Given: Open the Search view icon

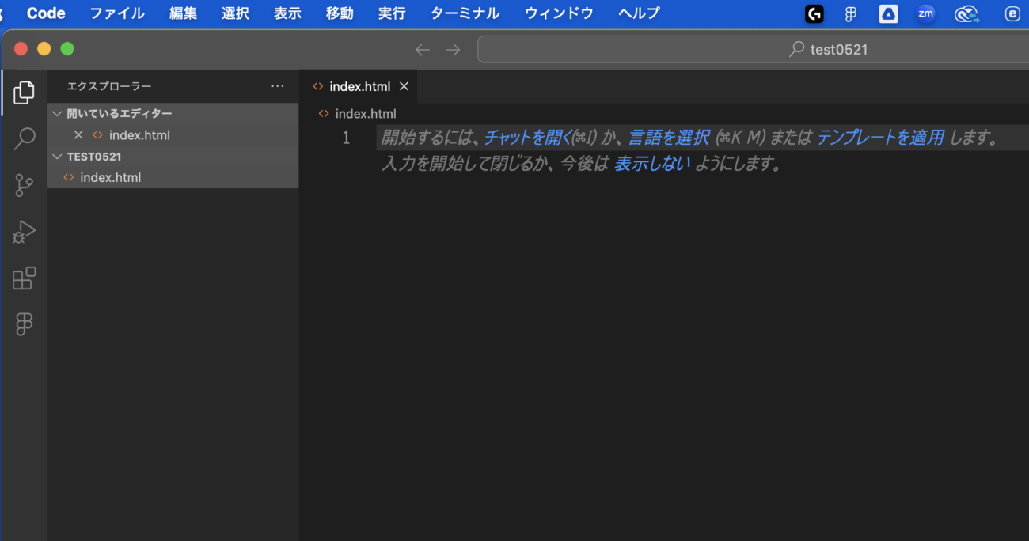Looking at the screenshot, I should click(x=25, y=139).
